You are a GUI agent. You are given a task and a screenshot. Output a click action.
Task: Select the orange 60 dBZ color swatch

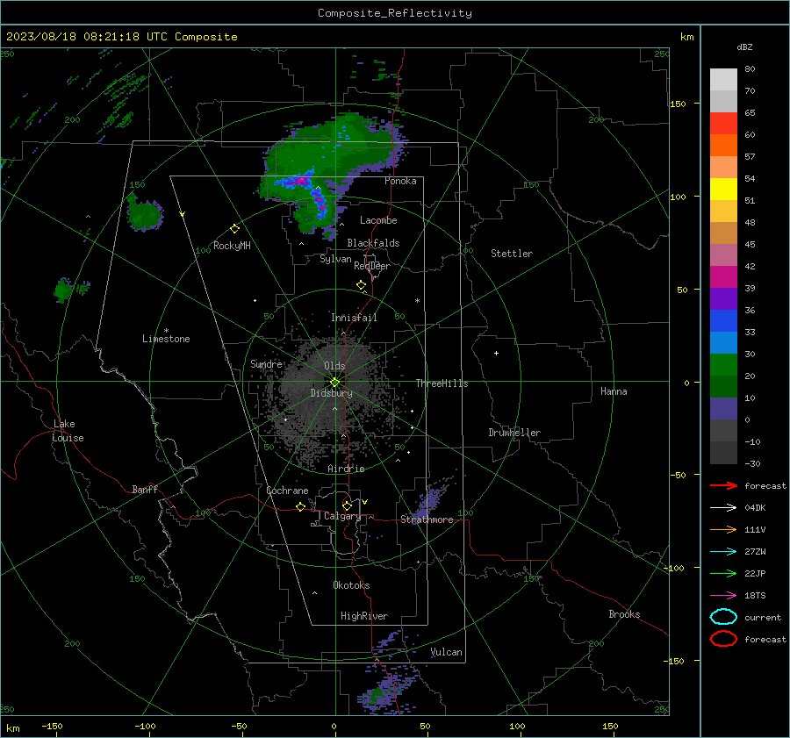click(x=723, y=145)
